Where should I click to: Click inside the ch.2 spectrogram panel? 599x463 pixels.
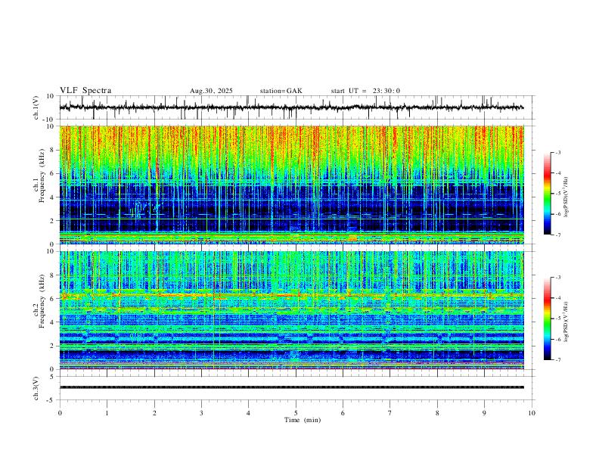pyautogui.click(x=291, y=310)
